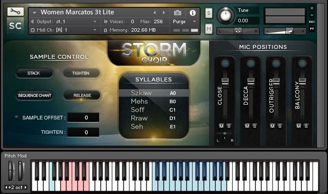Select the Rraw syllable entry
Image resolution: width=328 pixels, height=194 pixels.
(x=154, y=118)
